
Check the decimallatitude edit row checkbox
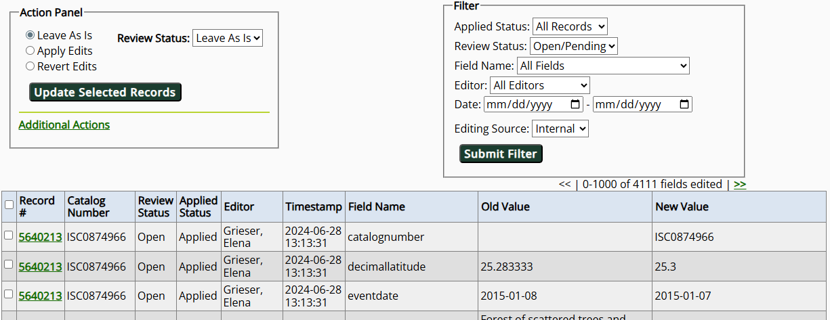coord(9,265)
